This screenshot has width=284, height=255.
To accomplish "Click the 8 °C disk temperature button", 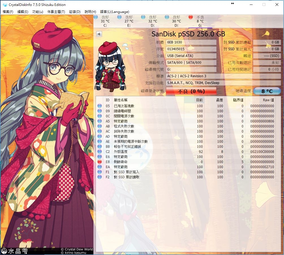I will (x=267, y=91).
